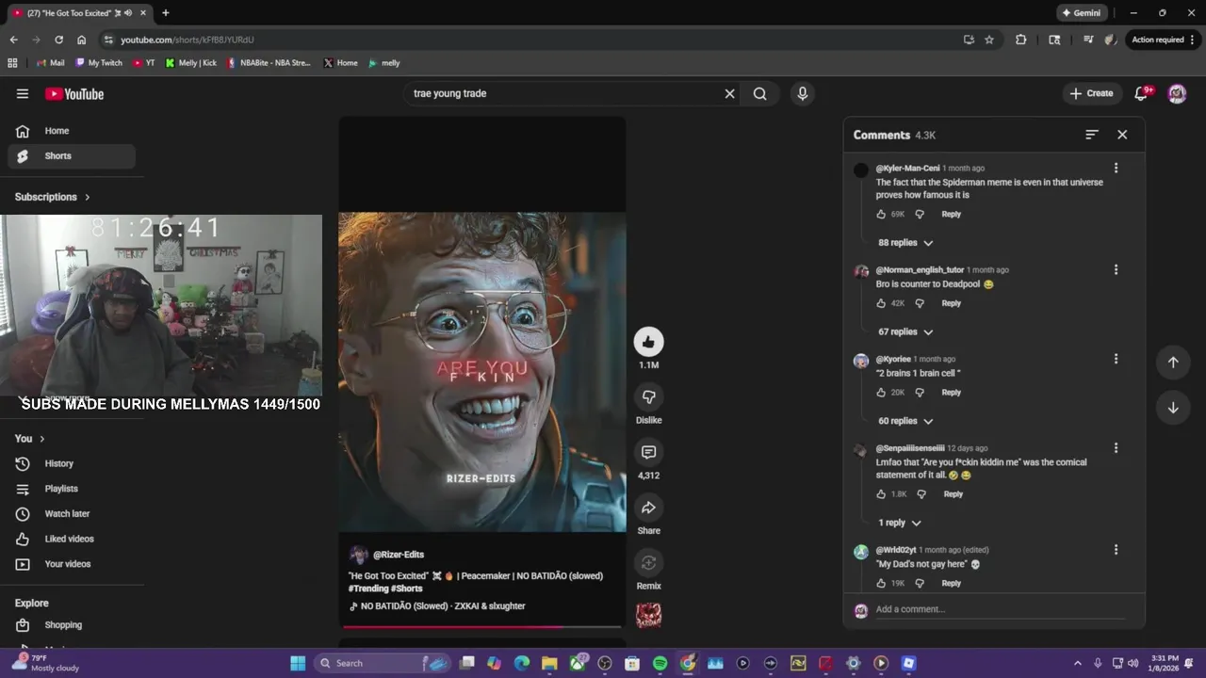This screenshot has width=1206, height=678.
Task: Like Norman_english_tutor's comment with 42K likes
Action: [882, 303]
